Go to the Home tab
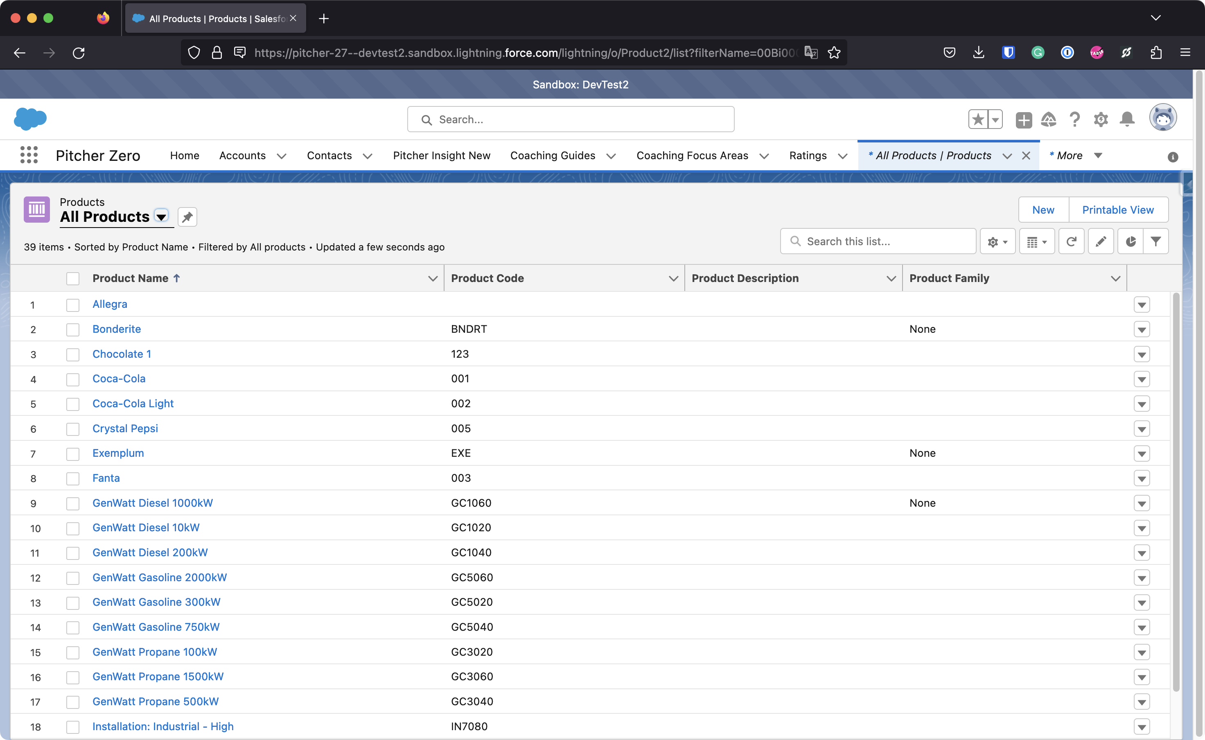 185,156
